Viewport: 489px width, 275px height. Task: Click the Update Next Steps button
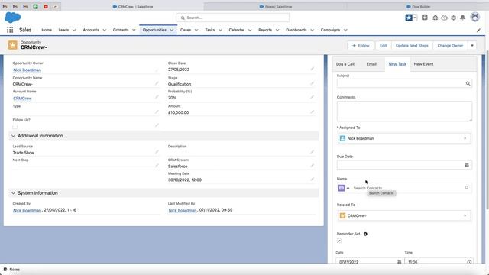pos(412,46)
